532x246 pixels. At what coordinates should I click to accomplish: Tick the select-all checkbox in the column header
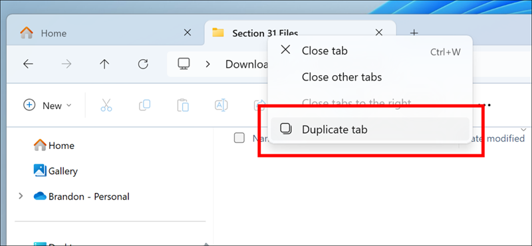pos(239,138)
